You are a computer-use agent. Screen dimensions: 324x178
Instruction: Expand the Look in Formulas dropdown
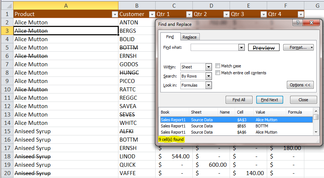(208, 85)
